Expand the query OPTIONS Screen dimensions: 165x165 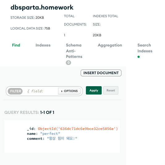[70, 91]
